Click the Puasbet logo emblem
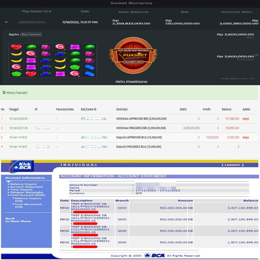The image size is (260, 260). click(x=133, y=56)
